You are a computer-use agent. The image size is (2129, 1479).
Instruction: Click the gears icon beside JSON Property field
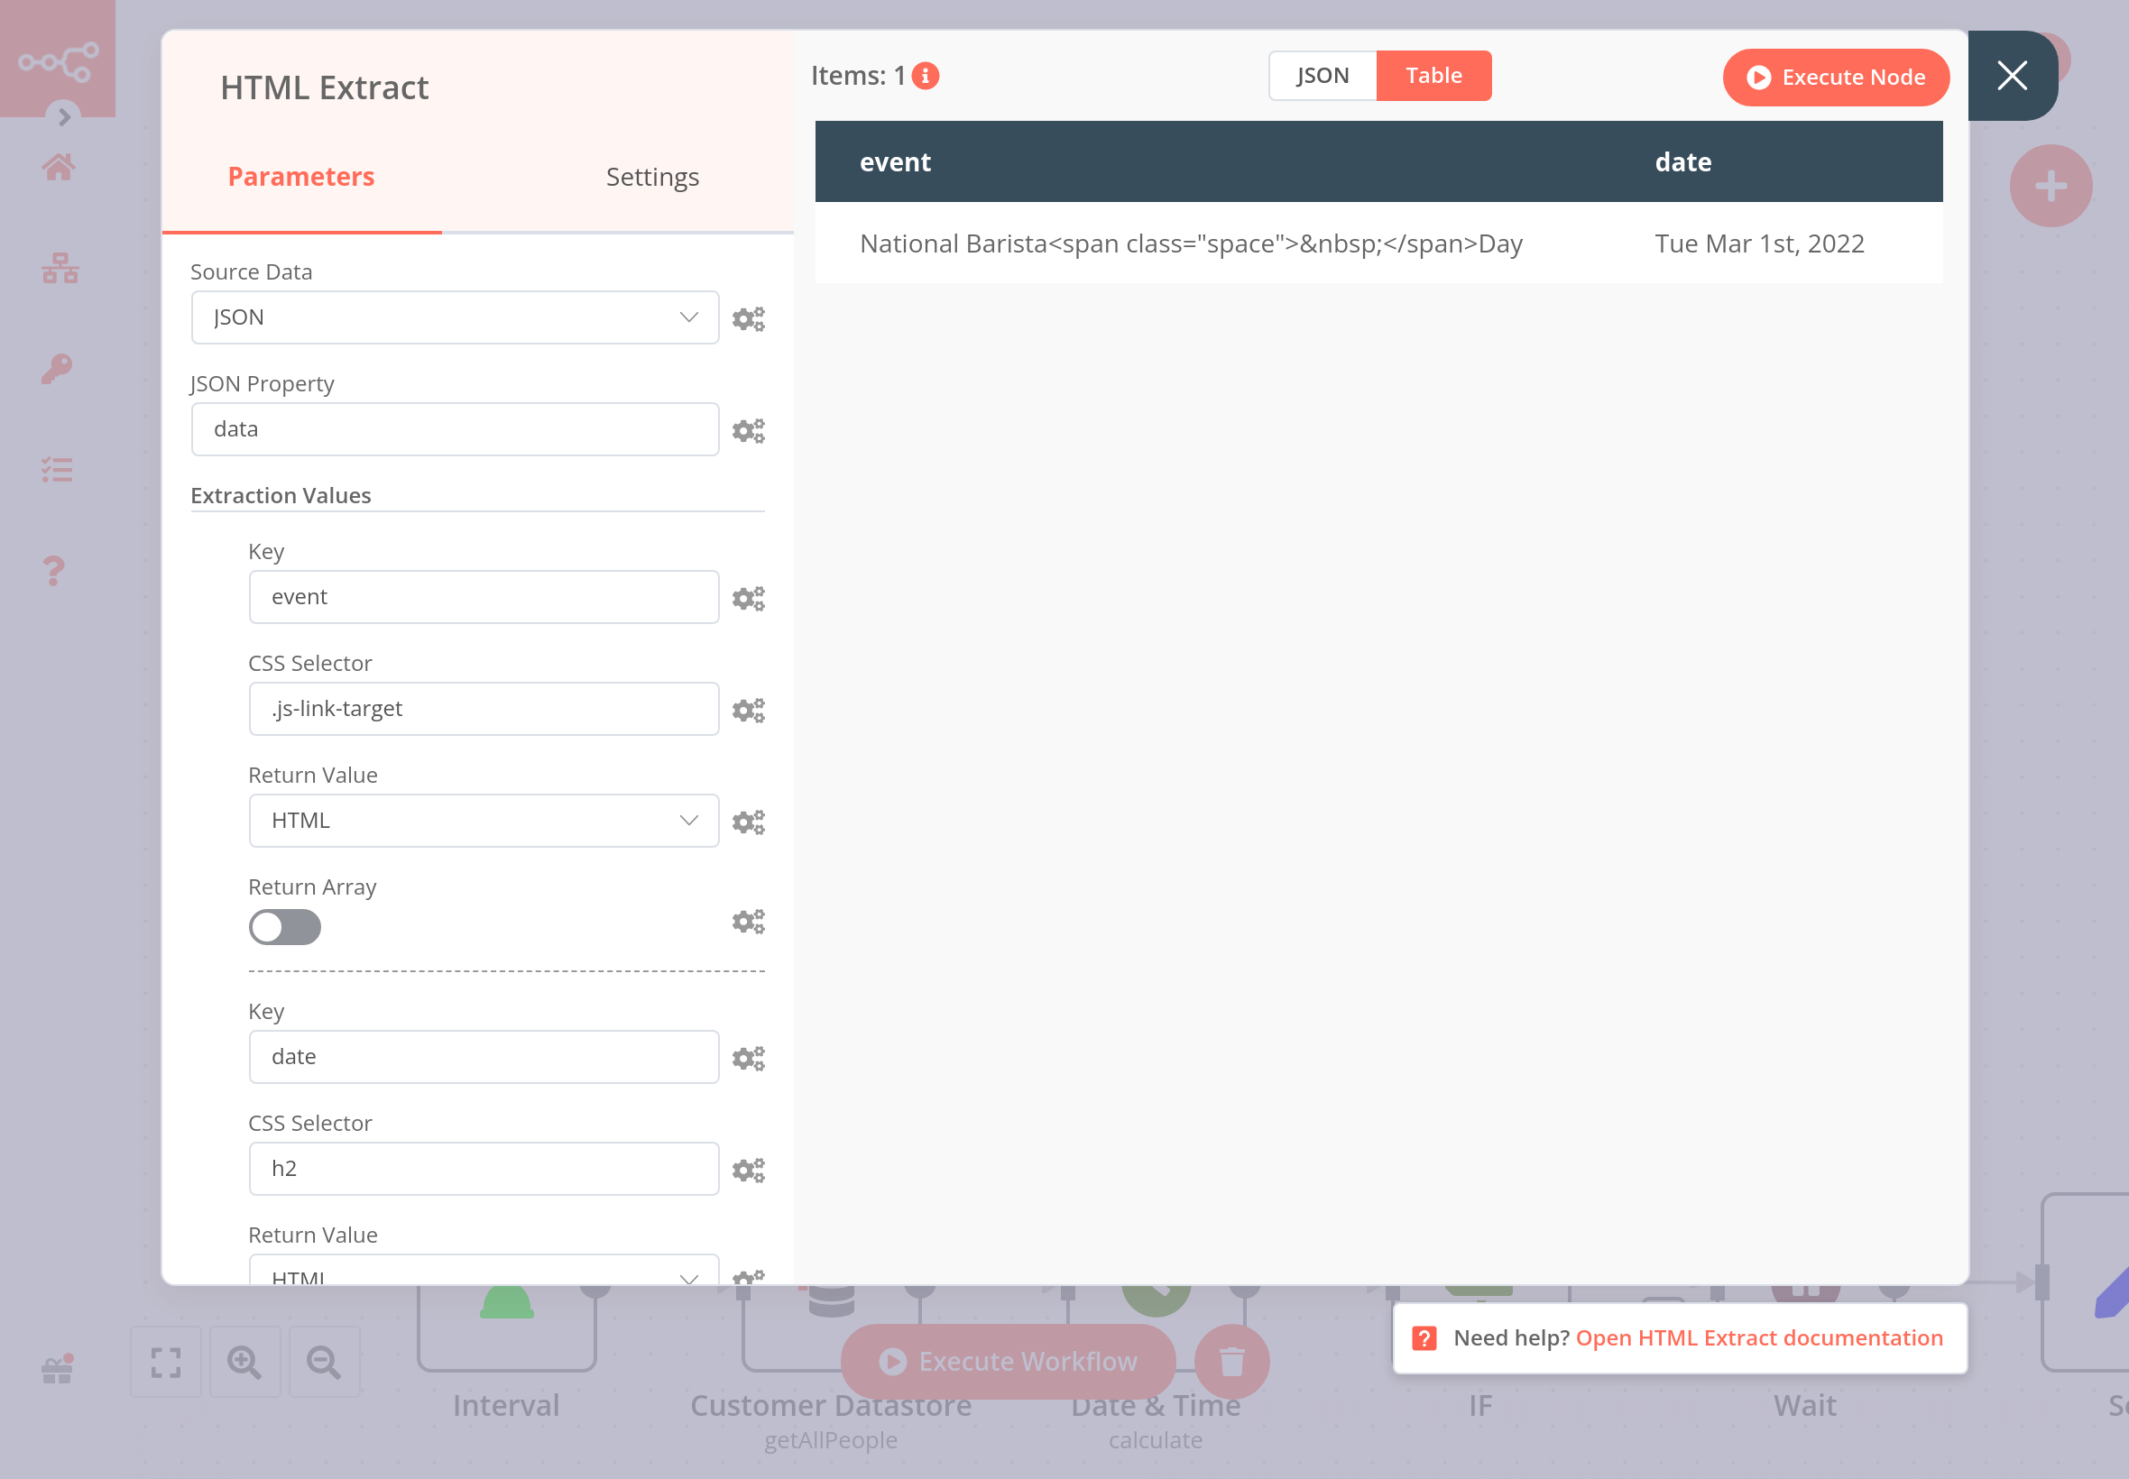pos(748,431)
